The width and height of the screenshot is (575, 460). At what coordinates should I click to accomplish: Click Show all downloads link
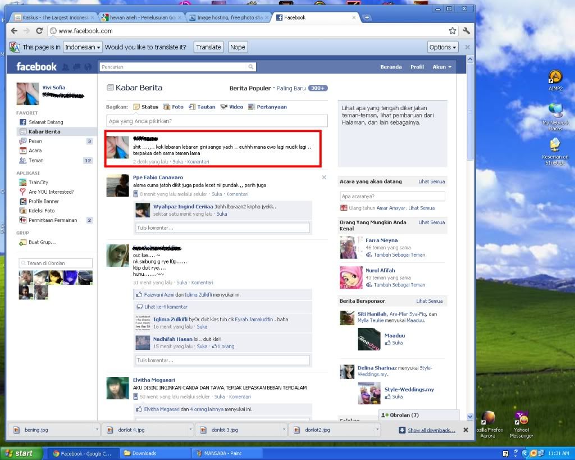click(431, 430)
